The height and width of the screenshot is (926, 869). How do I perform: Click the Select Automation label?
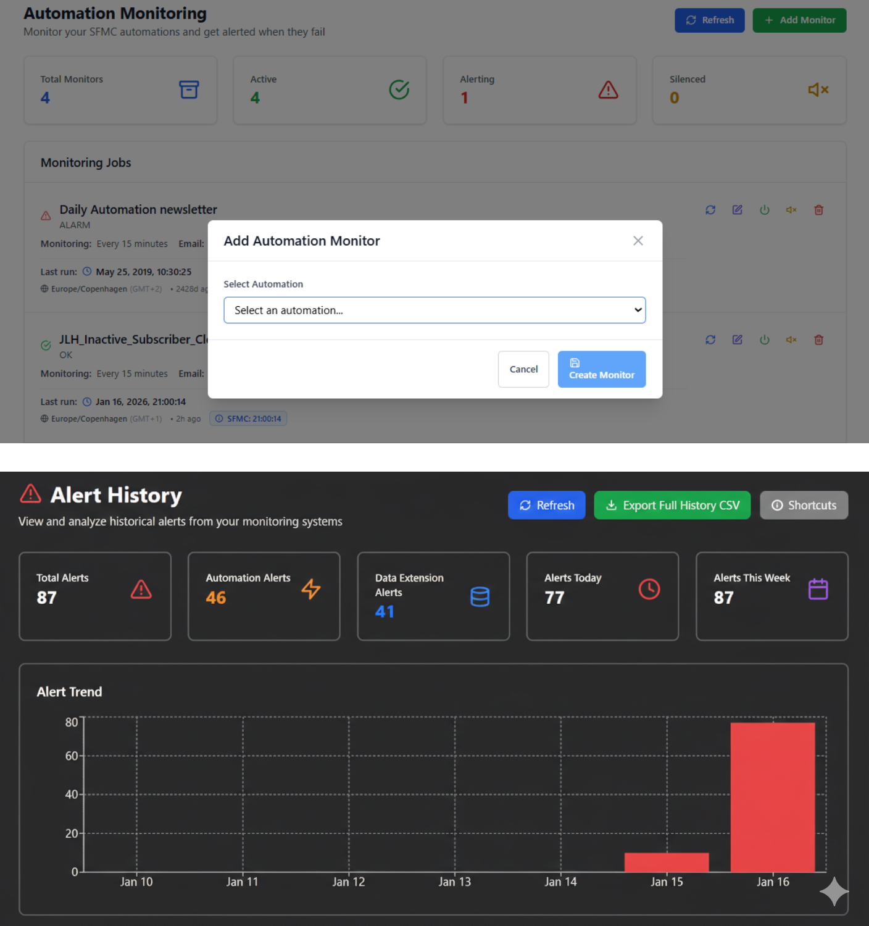coord(264,284)
